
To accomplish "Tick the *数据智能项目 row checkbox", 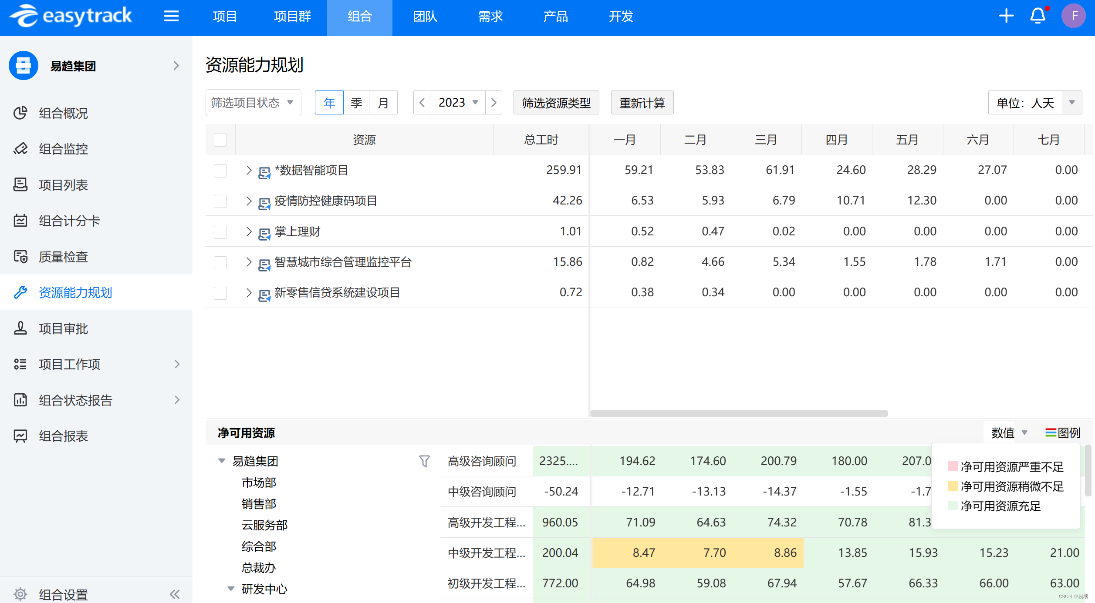I will click(x=220, y=171).
